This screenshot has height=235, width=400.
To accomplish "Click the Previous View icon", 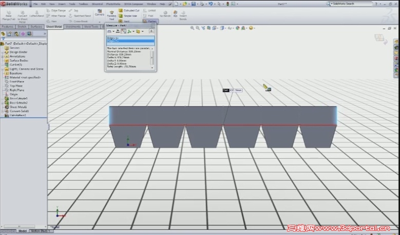I will (203, 28).
